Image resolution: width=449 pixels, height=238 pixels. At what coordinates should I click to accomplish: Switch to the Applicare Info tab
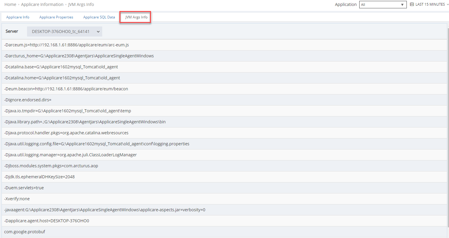coord(18,17)
